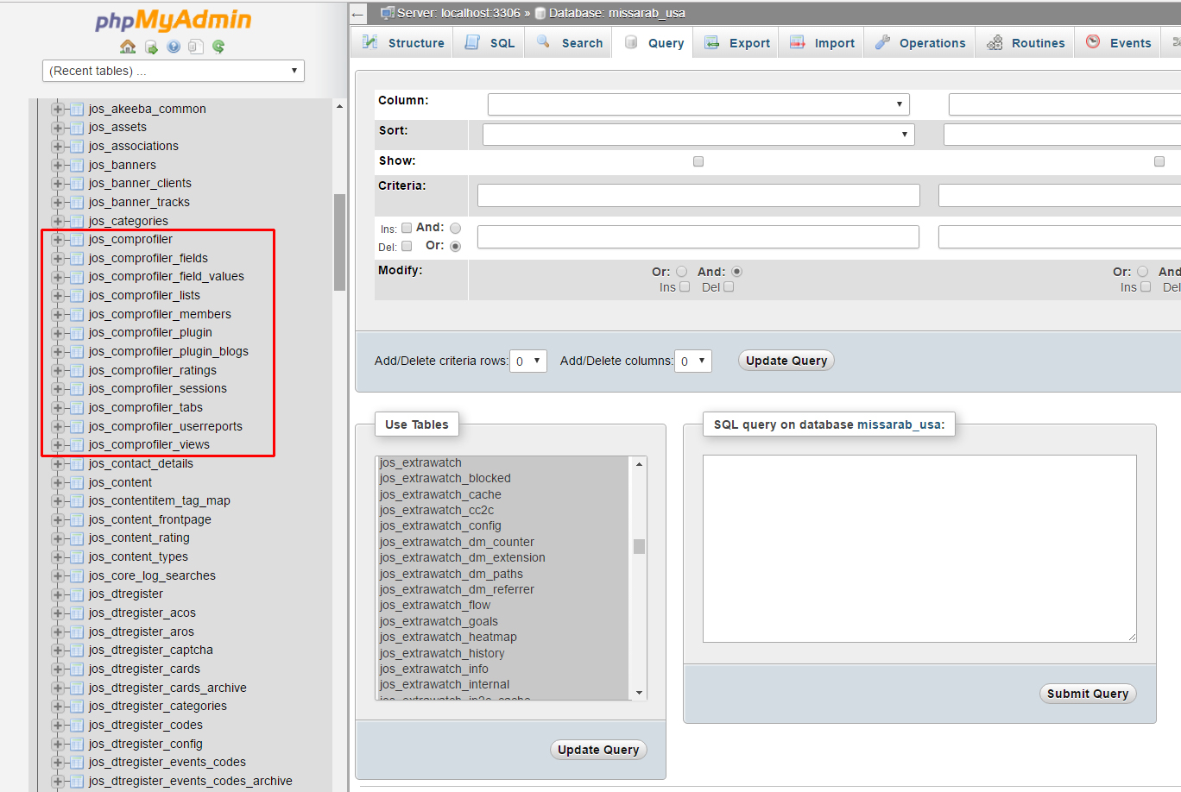The width and height of the screenshot is (1181, 792).
Task: Click the Submit Query button
Action: tap(1088, 694)
